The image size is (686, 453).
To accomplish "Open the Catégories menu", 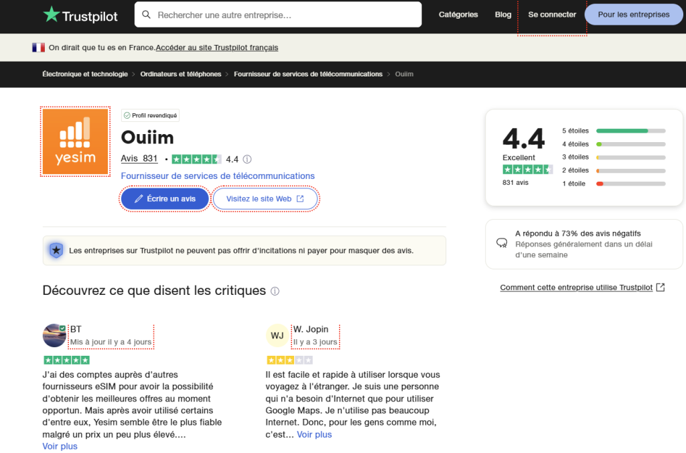I will [458, 15].
